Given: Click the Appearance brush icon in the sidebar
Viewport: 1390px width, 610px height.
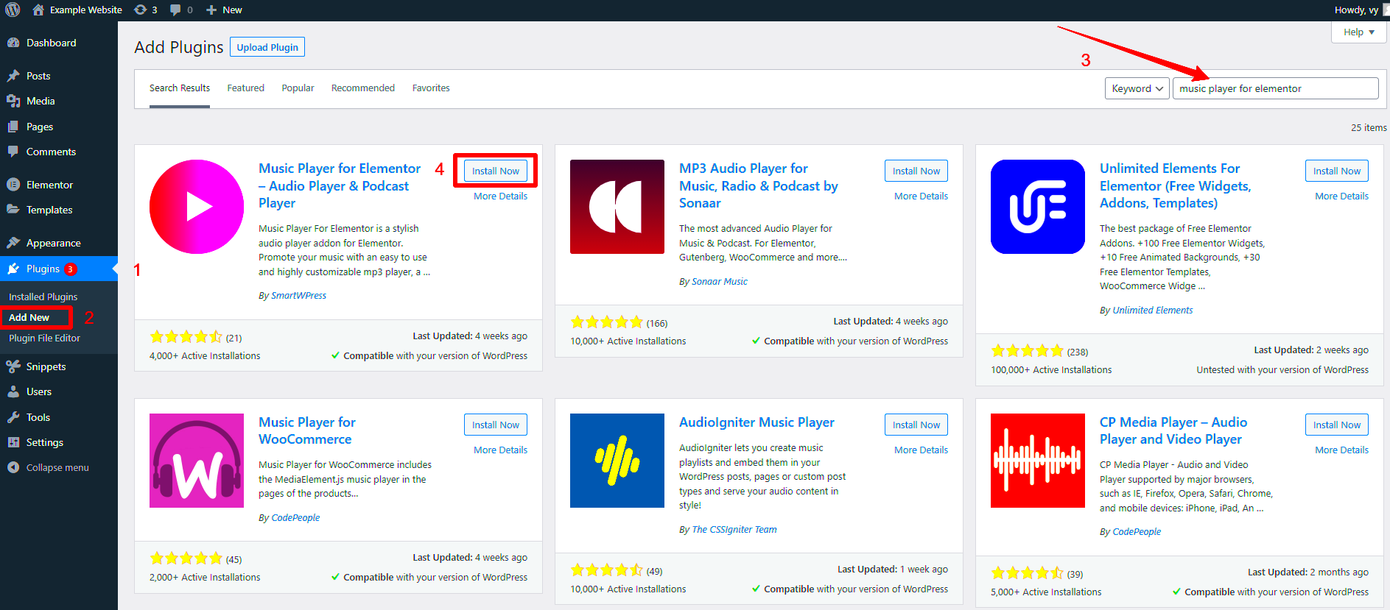Looking at the screenshot, I should coord(13,243).
